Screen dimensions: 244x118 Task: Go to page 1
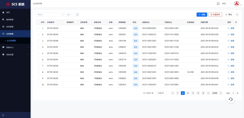click(178, 93)
